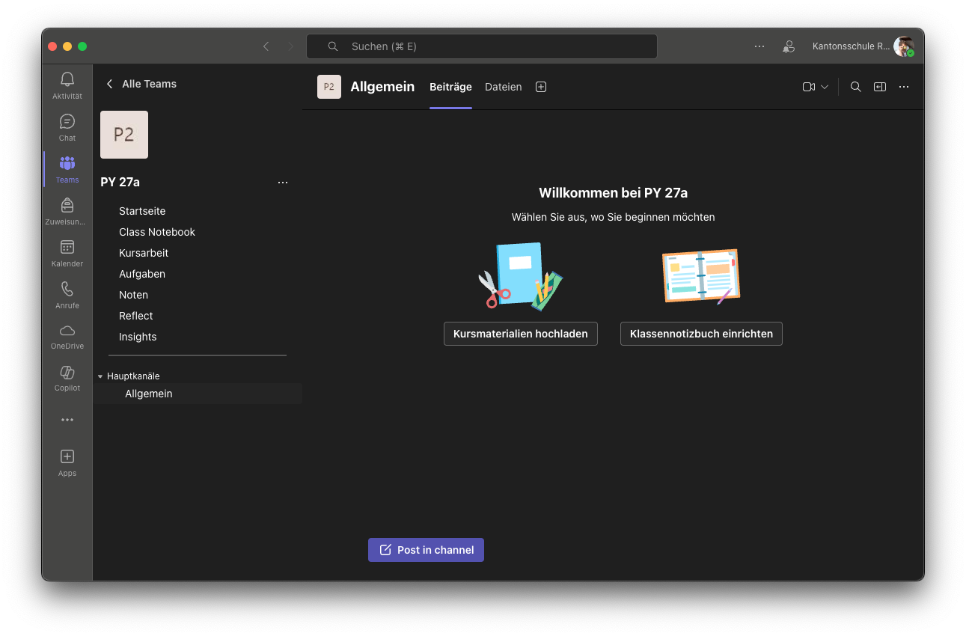This screenshot has width=966, height=636.
Task: Open Aufgaben
Action: click(142, 274)
